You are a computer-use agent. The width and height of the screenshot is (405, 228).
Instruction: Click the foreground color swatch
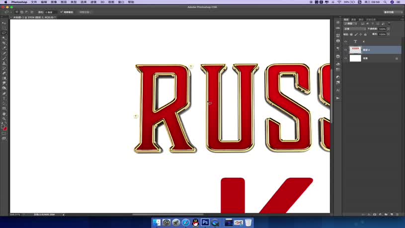(3, 127)
